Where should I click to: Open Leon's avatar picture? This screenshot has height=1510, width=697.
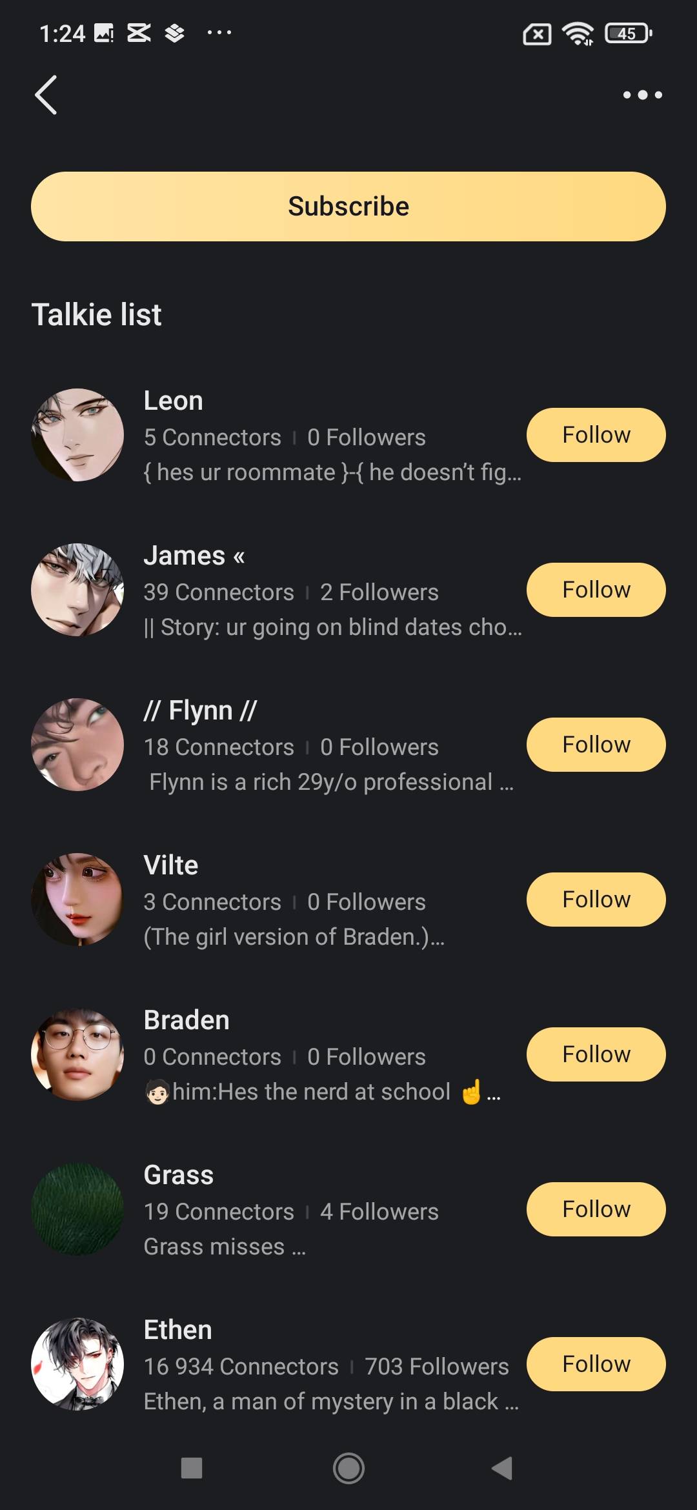(x=77, y=435)
